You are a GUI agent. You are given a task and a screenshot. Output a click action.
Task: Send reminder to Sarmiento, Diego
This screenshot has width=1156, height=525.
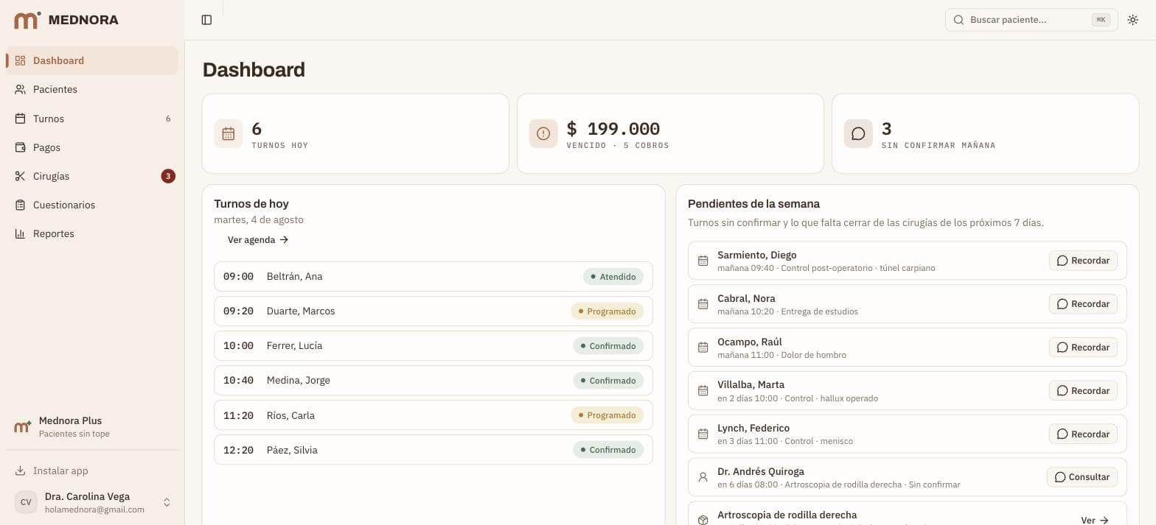click(1083, 261)
